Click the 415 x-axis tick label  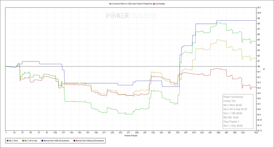pos(194,132)
